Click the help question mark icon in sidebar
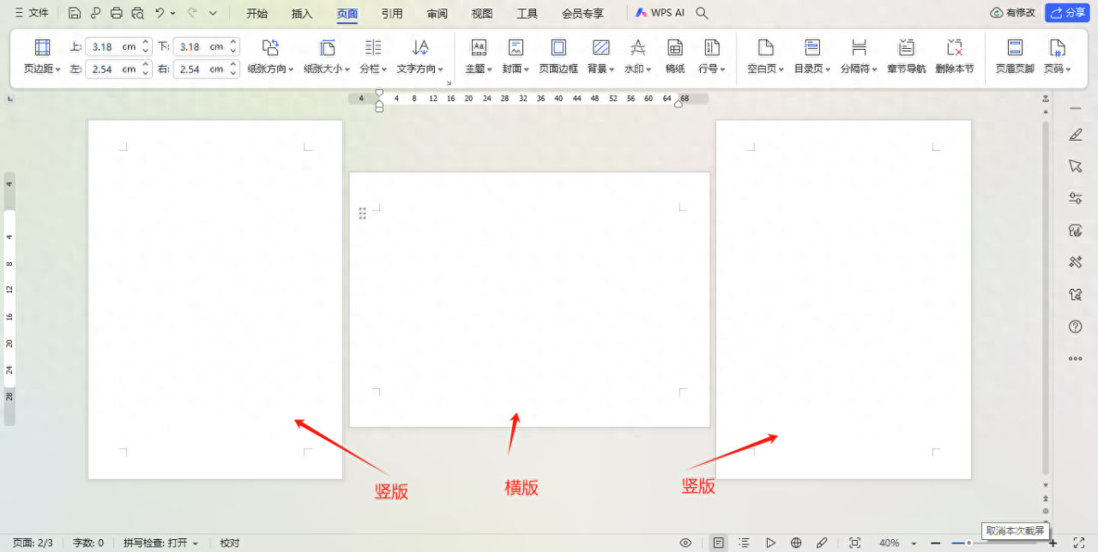This screenshot has height=552, width=1098. coord(1076,327)
